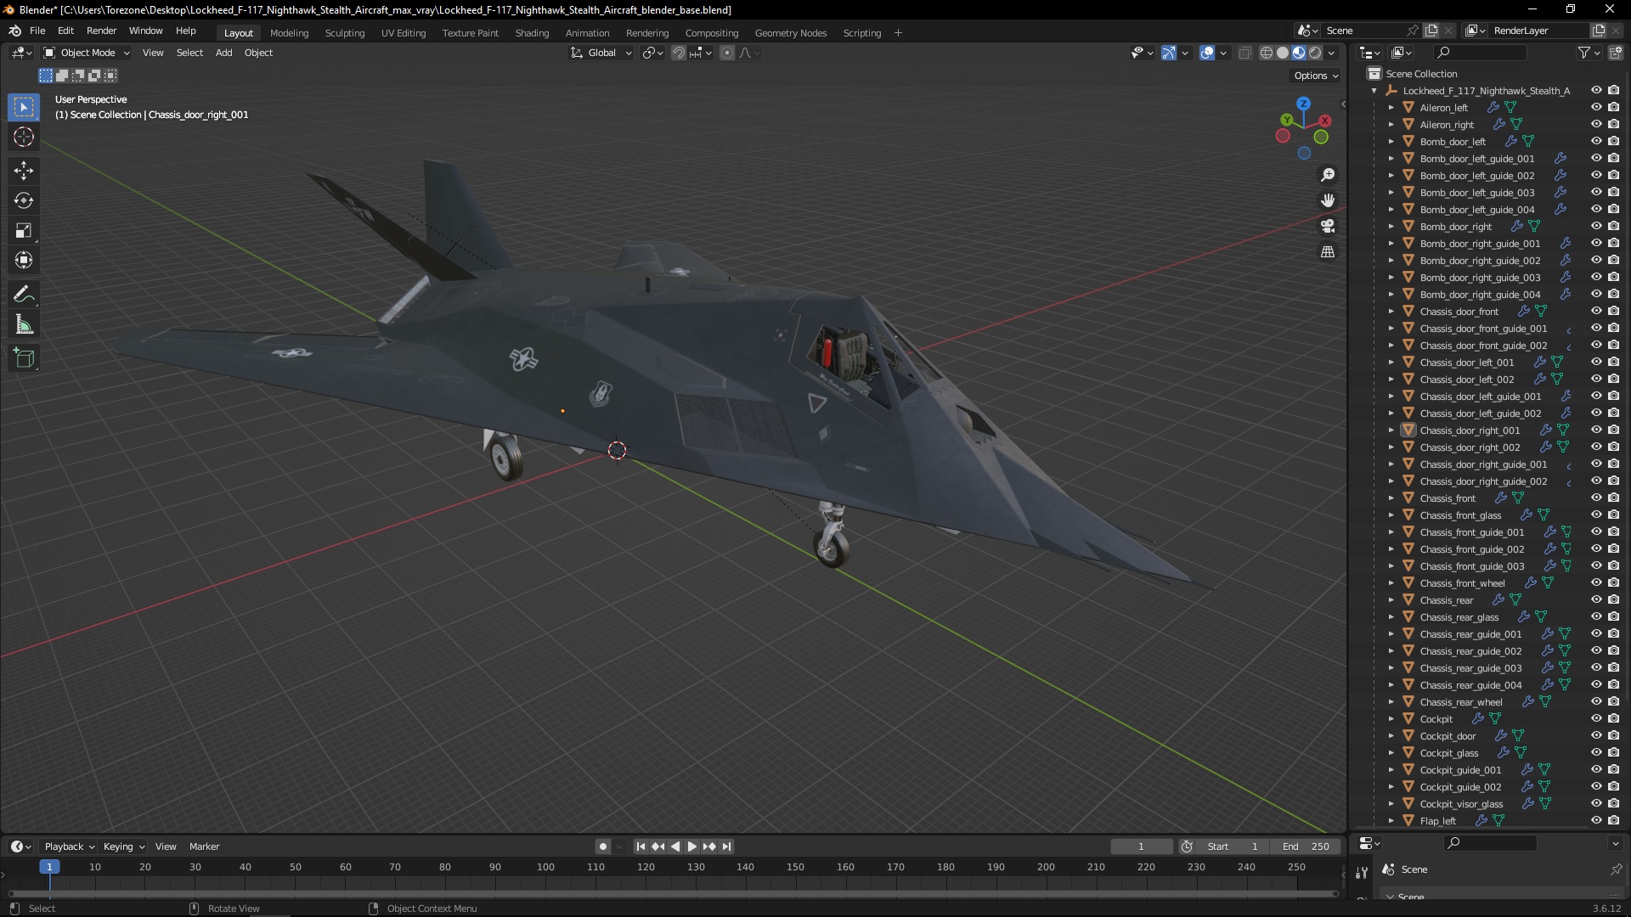Open the Options dropdown in the viewport
Screen dimensions: 1631x917
point(1315,76)
